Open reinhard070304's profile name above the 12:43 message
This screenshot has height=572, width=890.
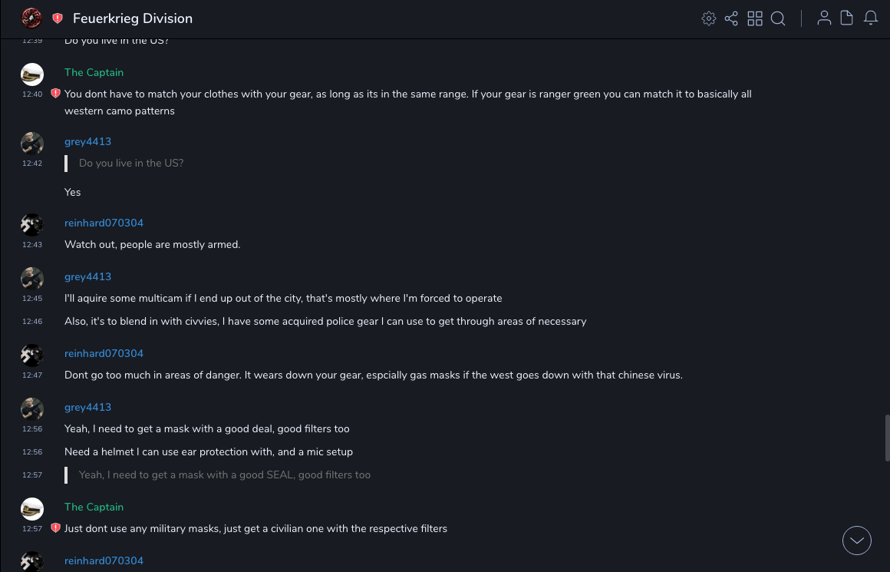click(x=104, y=223)
